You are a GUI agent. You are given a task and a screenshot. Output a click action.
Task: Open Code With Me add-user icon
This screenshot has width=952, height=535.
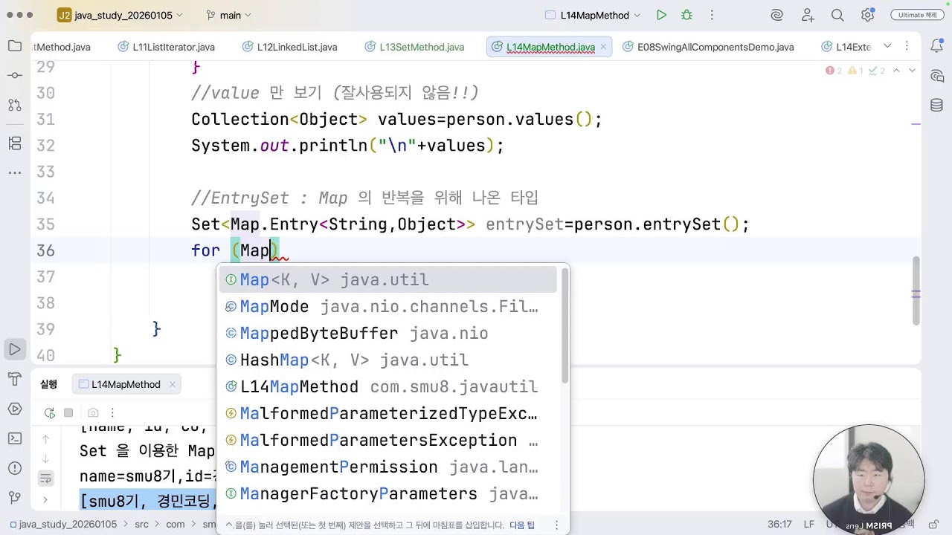(808, 15)
